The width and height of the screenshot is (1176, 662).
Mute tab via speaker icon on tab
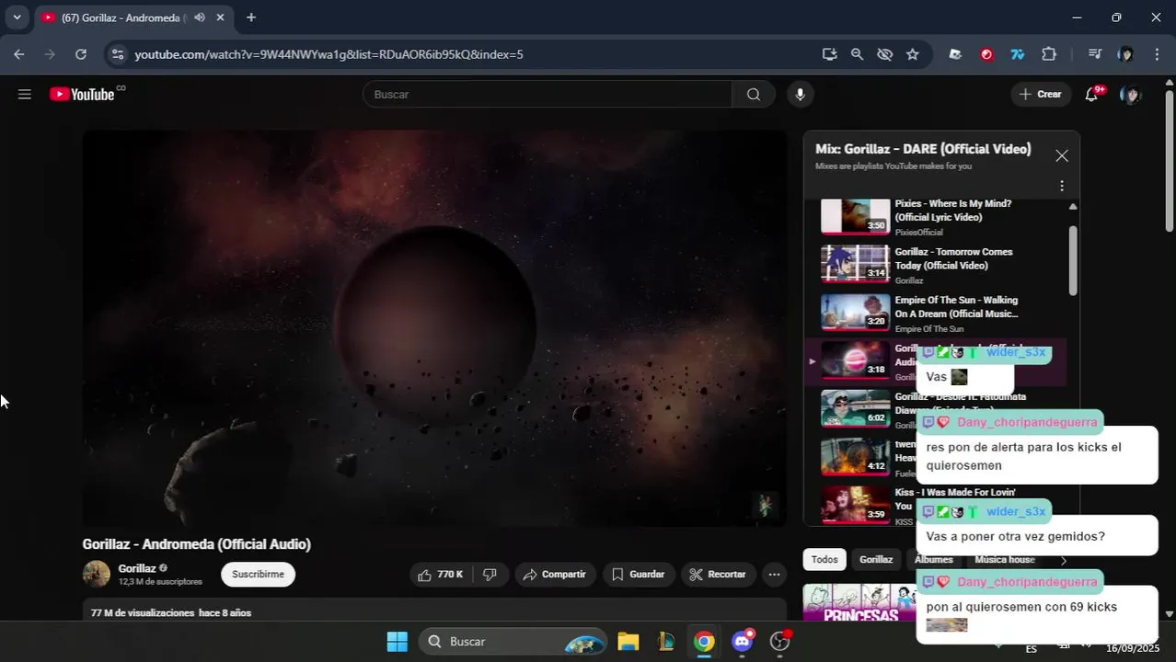pos(199,17)
